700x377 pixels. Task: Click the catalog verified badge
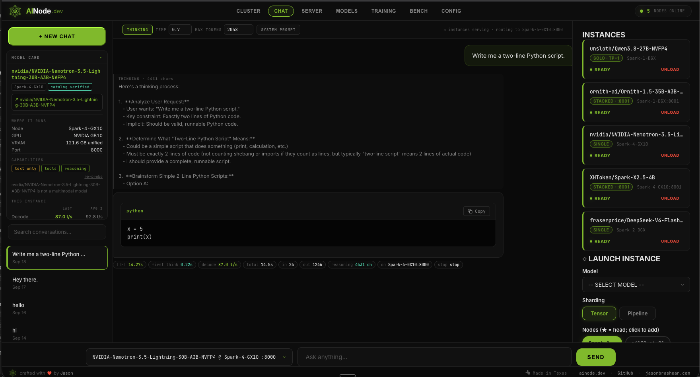pyautogui.click(x=70, y=87)
